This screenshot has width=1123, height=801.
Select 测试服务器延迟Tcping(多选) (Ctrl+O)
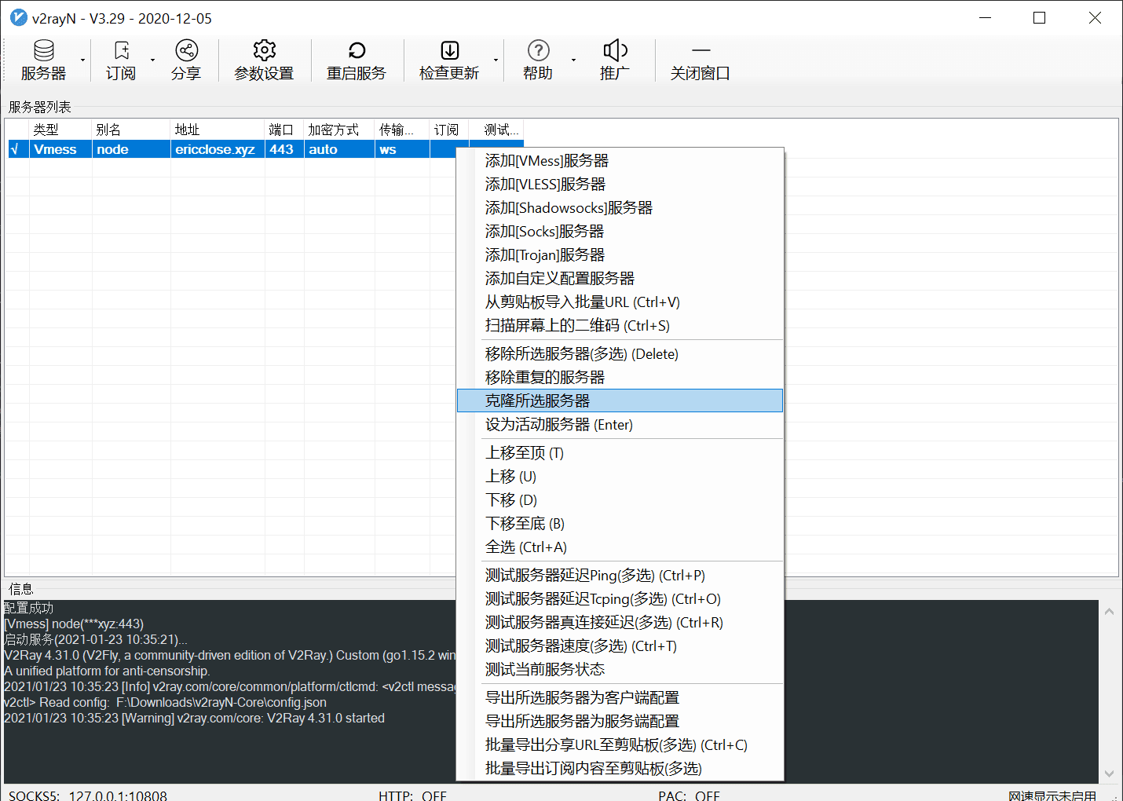pos(620,599)
